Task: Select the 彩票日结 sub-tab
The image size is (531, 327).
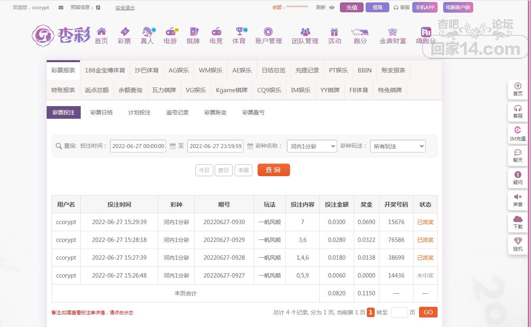Action: pyautogui.click(x=101, y=112)
